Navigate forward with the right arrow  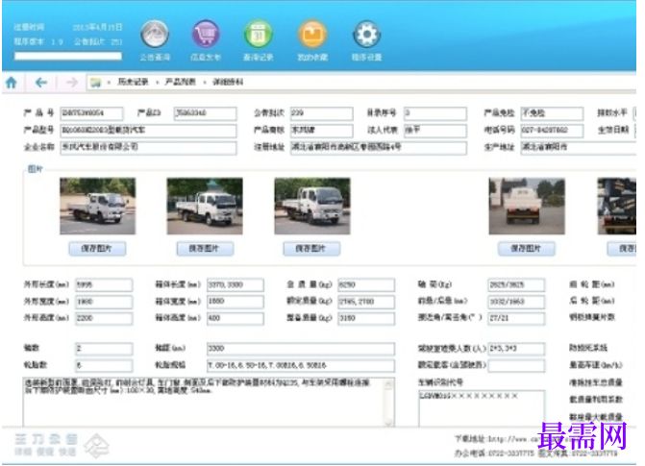(x=71, y=83)
